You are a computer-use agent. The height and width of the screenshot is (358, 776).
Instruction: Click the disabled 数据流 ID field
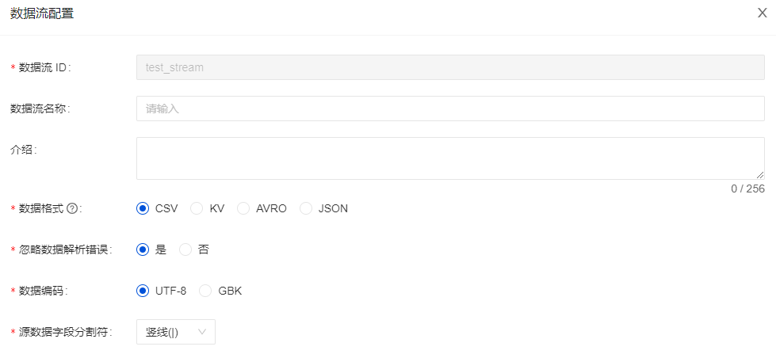point(450,67)
